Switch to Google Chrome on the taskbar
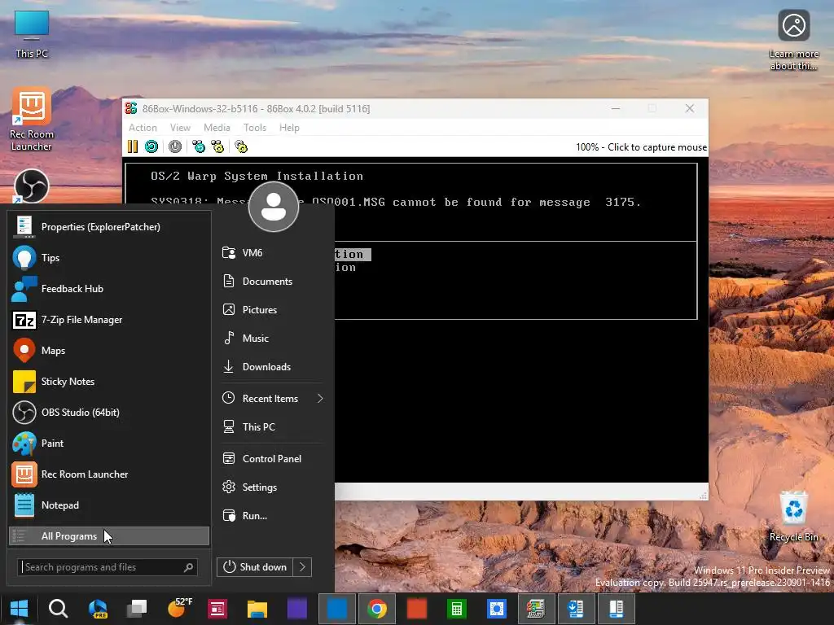Image resolution: width=834 pixels, height=625 pixels. (x=376, y=609)
